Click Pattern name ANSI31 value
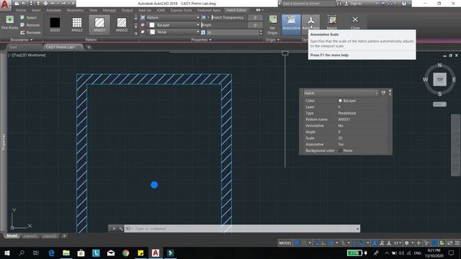The image size is (461, 259). point(344,119)
